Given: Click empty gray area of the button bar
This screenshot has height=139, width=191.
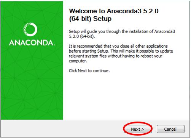Looking at the screenshot, I should (61, 129).
